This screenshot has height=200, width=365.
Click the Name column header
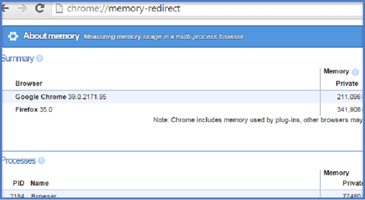click(39, 184)
